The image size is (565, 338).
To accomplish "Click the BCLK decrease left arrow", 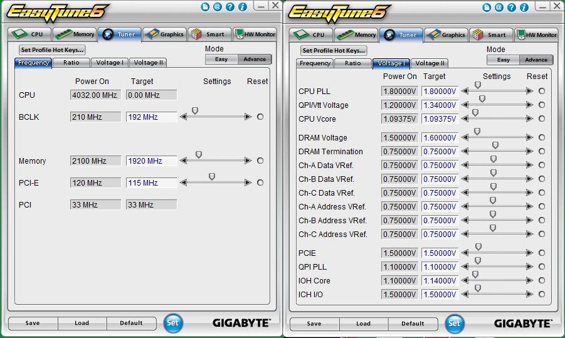I will coord(183,117).
